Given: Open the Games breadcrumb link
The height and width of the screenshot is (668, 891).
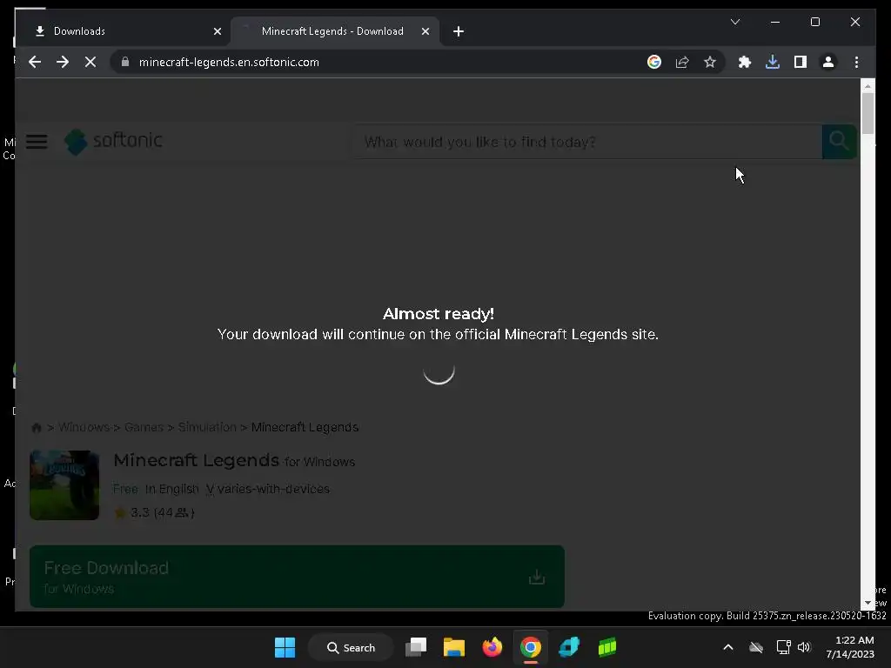Looking at the screenshot, I should tap(144, 427).
